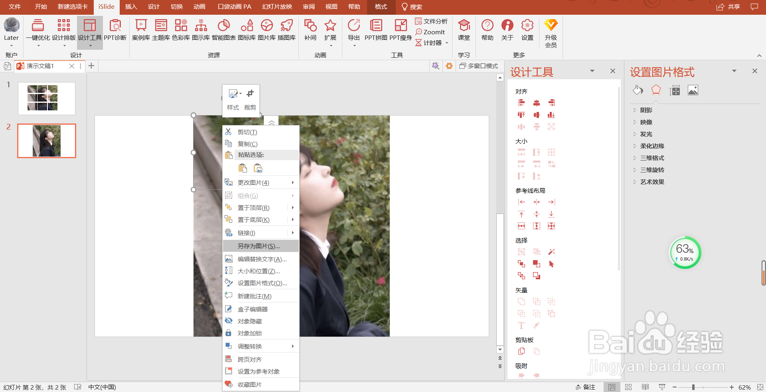Open the 智能图表 smart chart tool

click(223, 30)
